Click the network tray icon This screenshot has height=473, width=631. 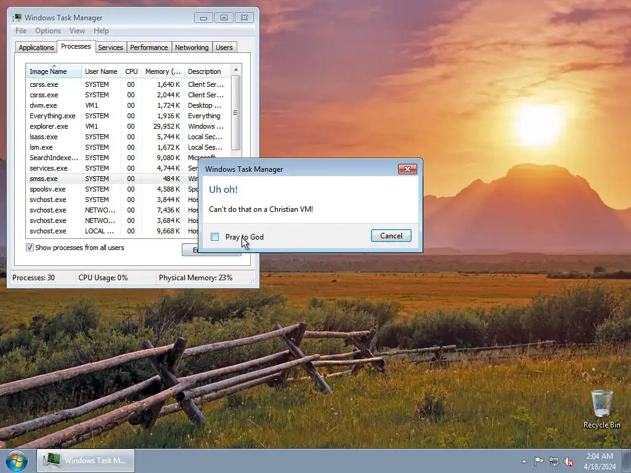click(x=554, y=461)
